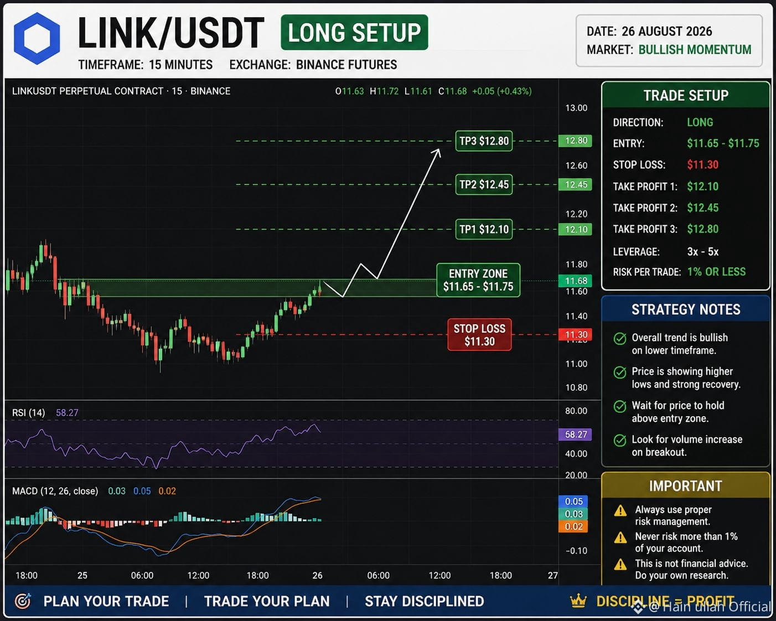Click the 13.00 price axis label
Viewport: 776px width, 621px height.
[x=576, y=108]
